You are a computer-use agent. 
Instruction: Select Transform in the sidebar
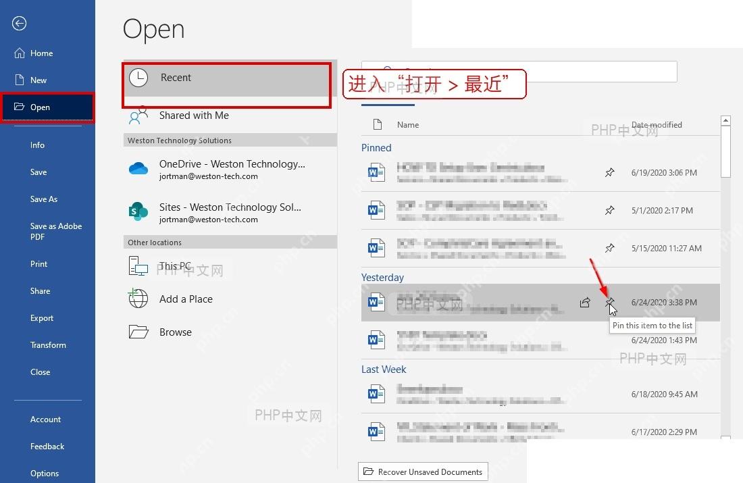tap(47, 345)
